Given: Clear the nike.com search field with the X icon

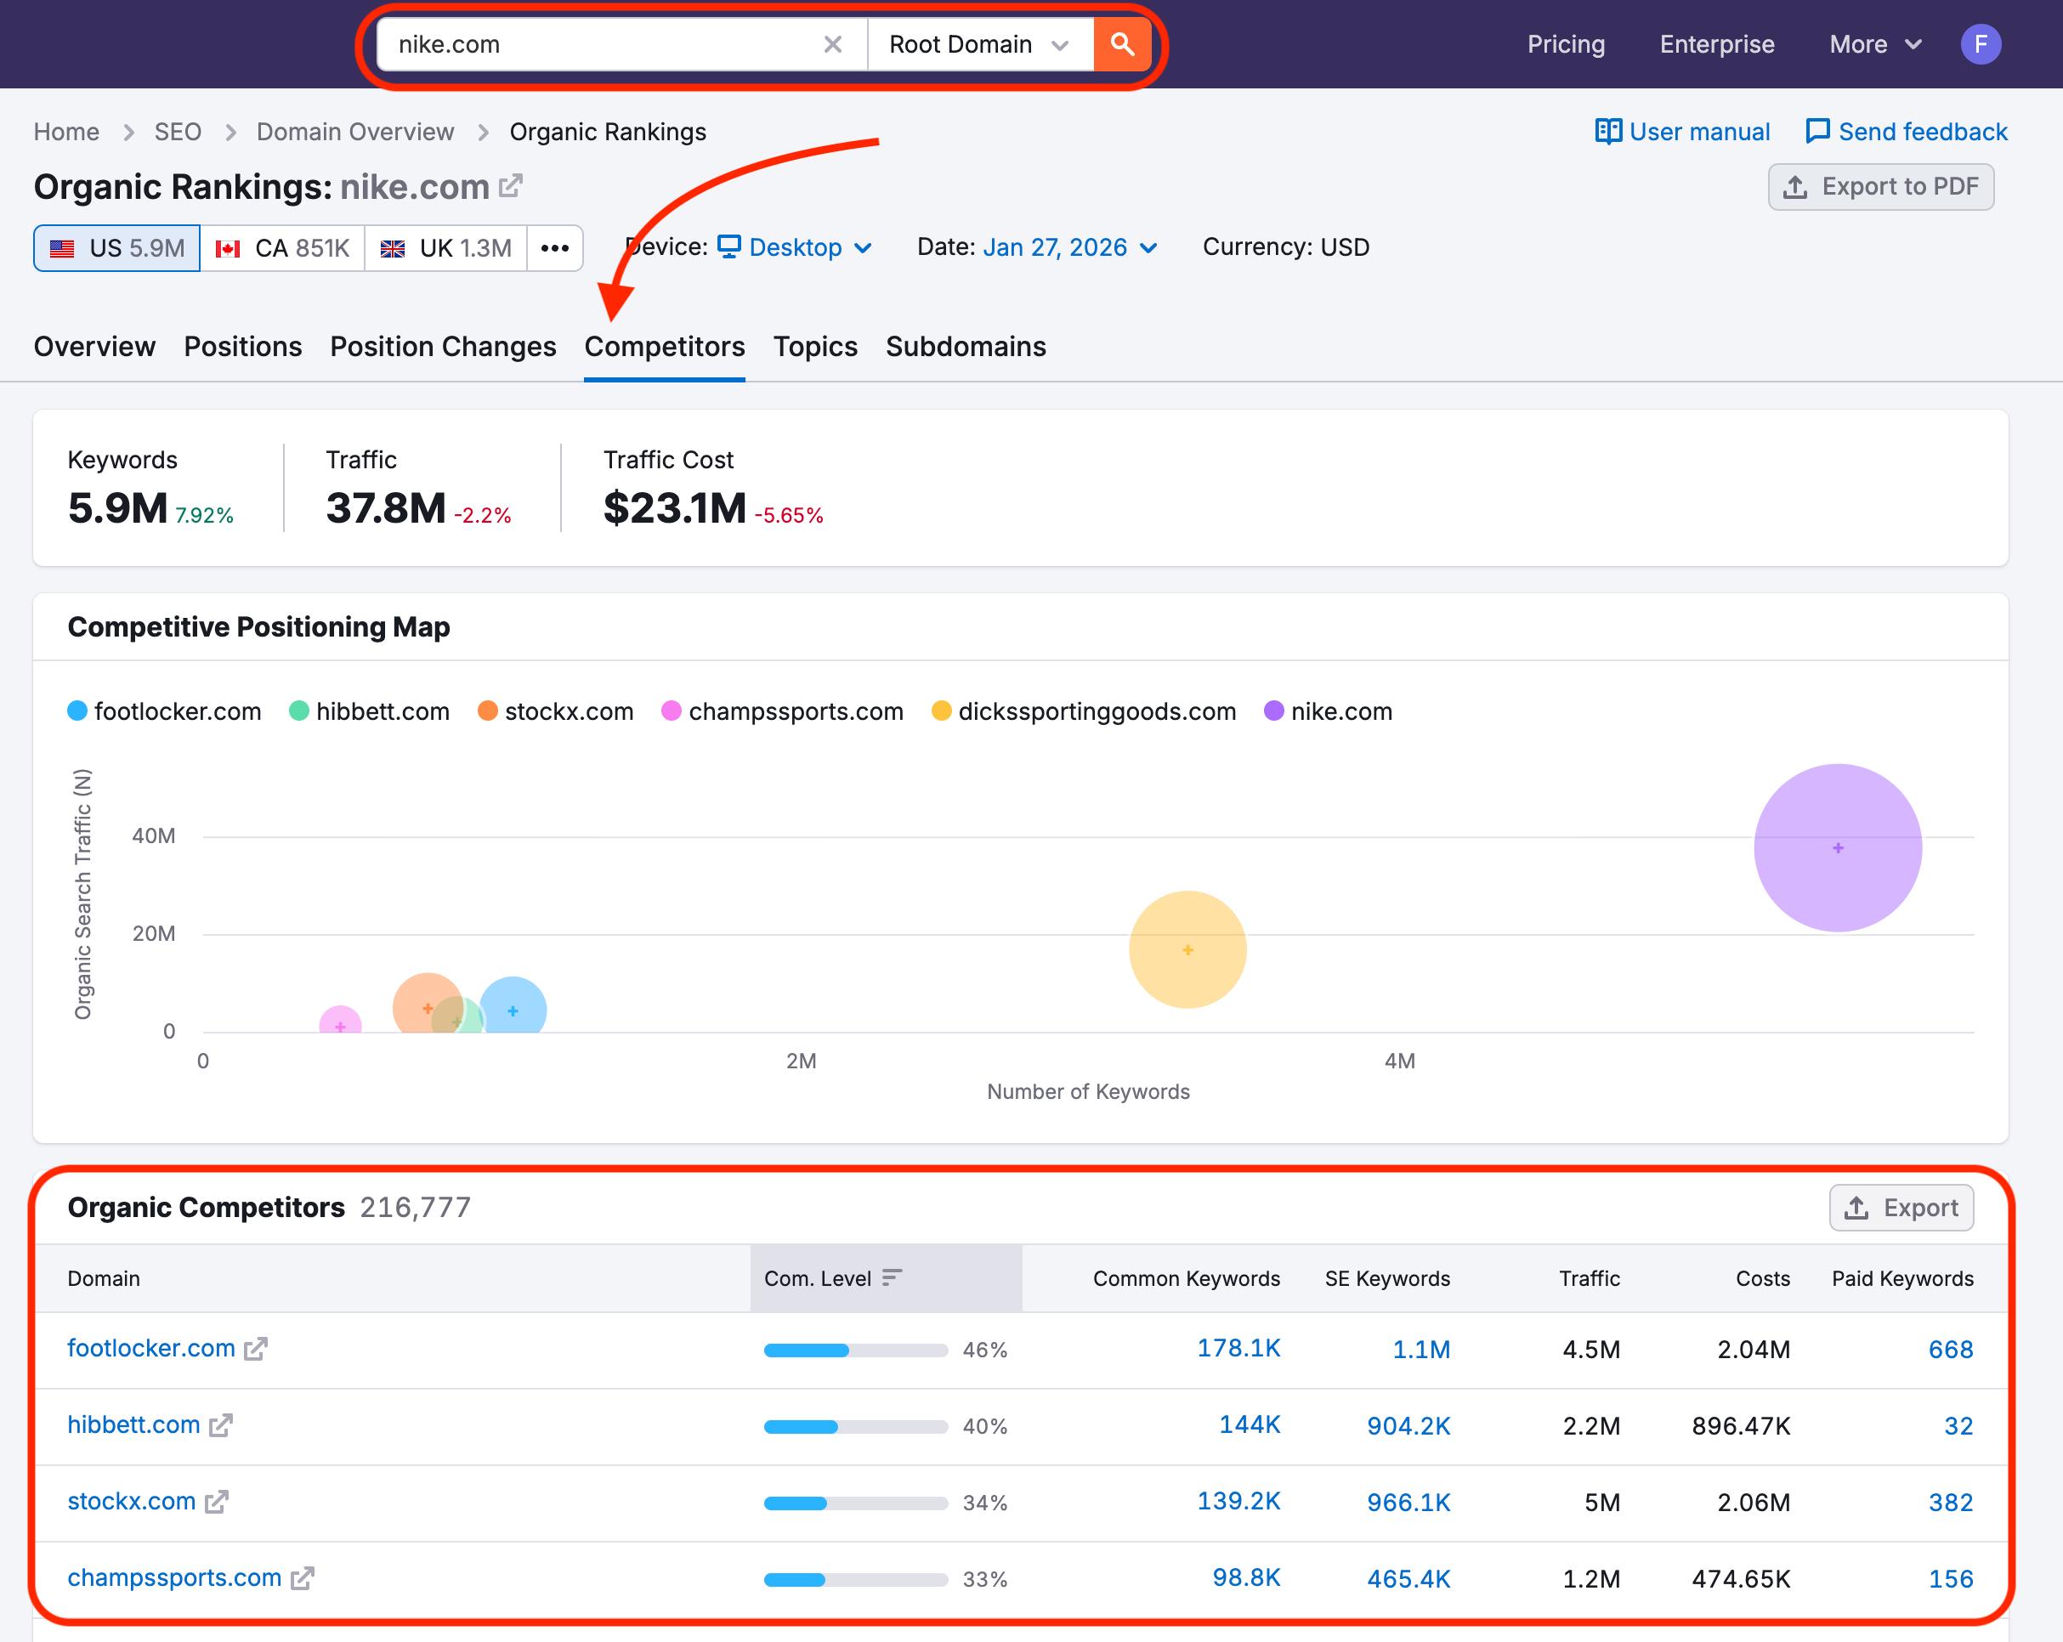Looking at the screenshot, I should [831, 44].
